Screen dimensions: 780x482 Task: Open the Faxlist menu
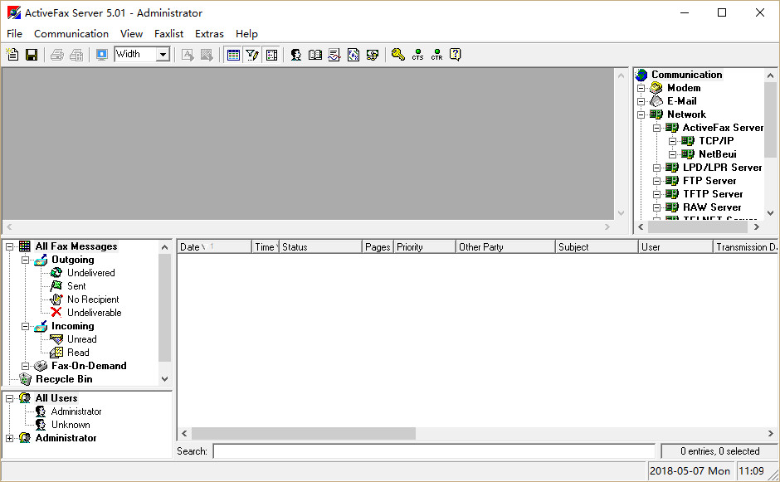tap(168, 34)
